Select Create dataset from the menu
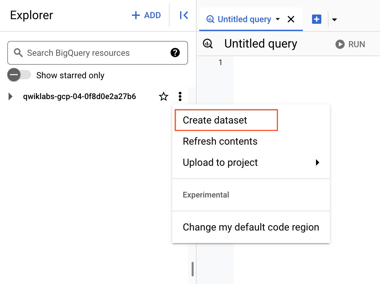Viewport: 380px width, 284px height. [214, 120]
